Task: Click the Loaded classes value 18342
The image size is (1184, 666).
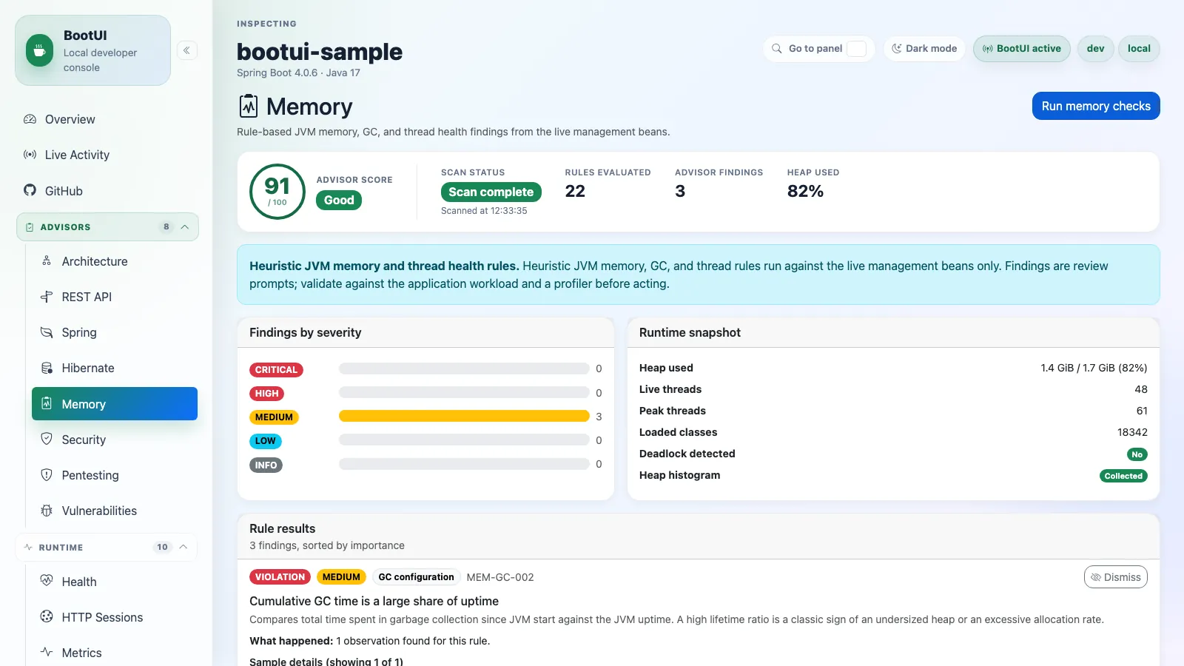Action: pos(1132,432)
